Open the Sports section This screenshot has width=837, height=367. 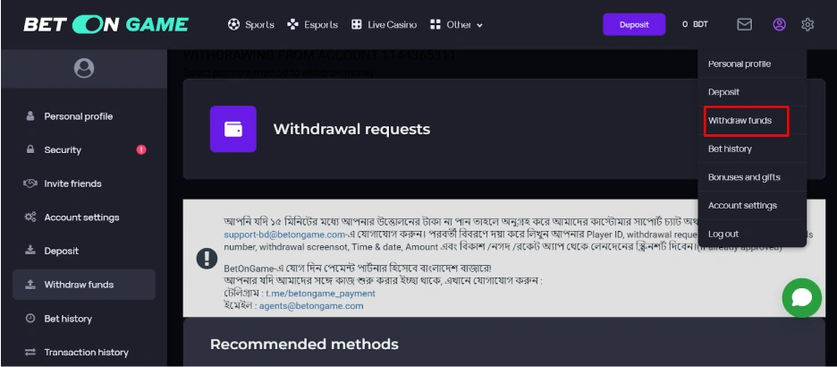pos(251,25)
